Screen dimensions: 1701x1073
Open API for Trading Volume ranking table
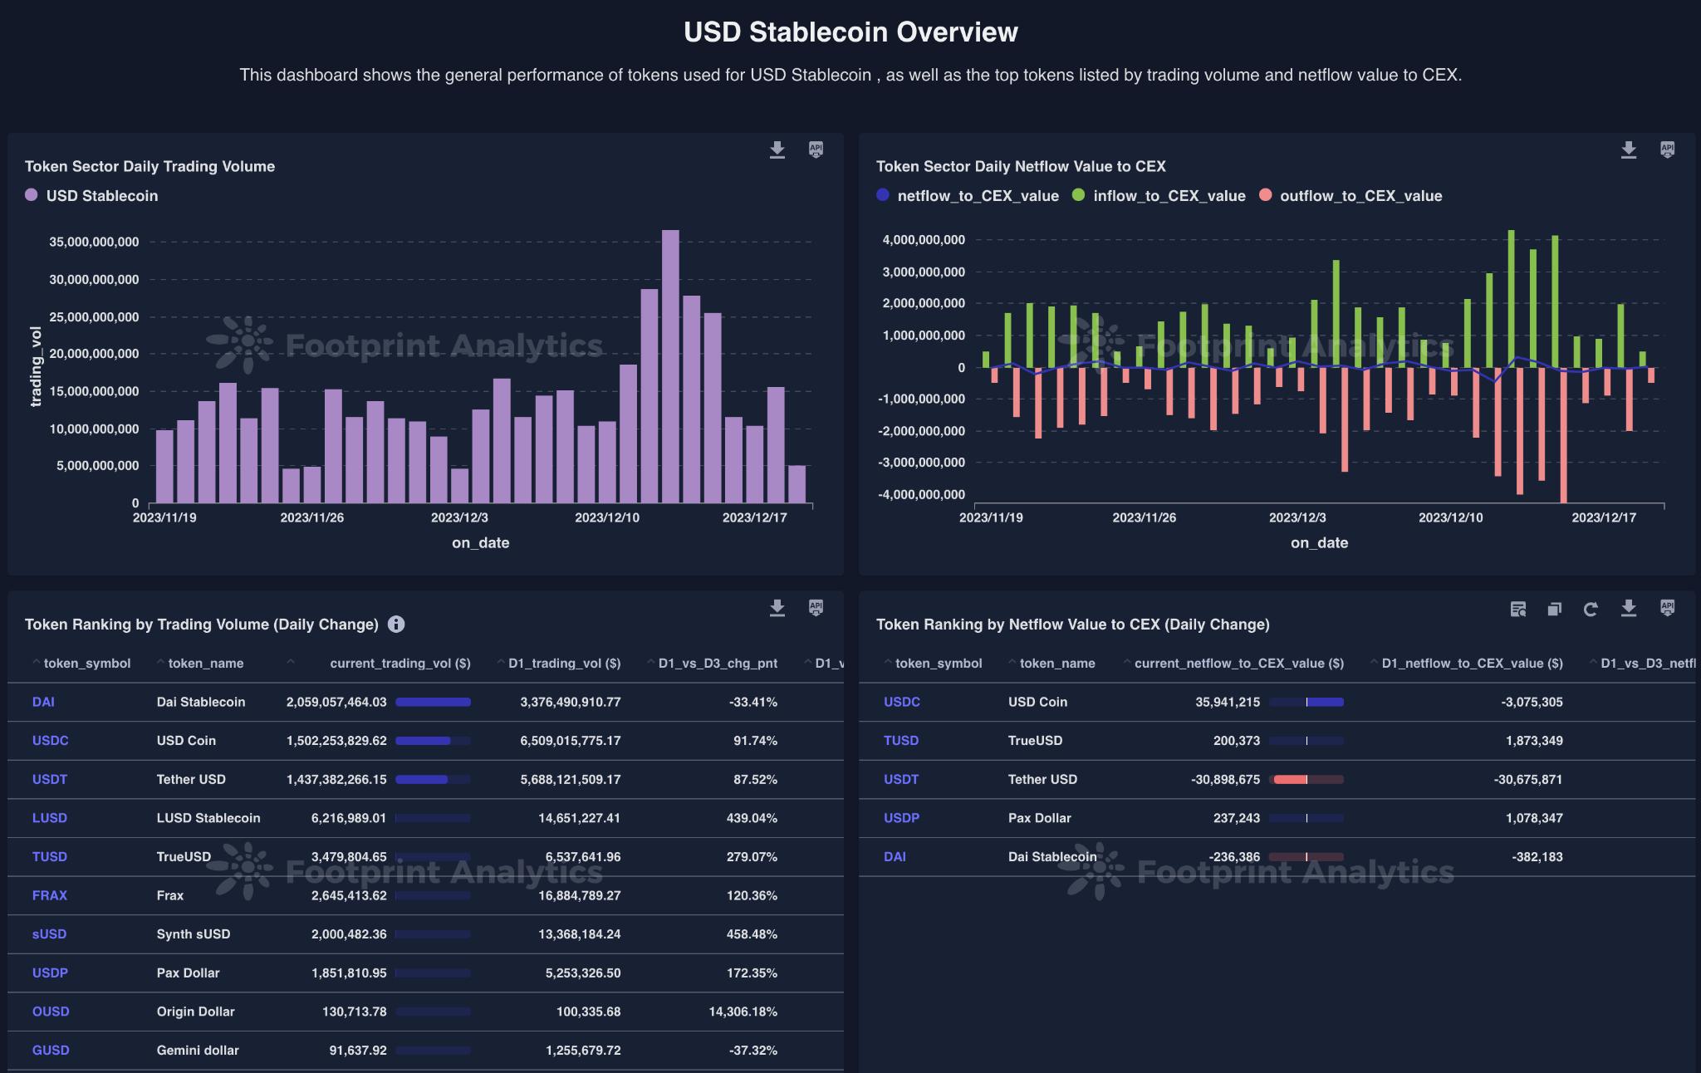[x=816, y=608]
